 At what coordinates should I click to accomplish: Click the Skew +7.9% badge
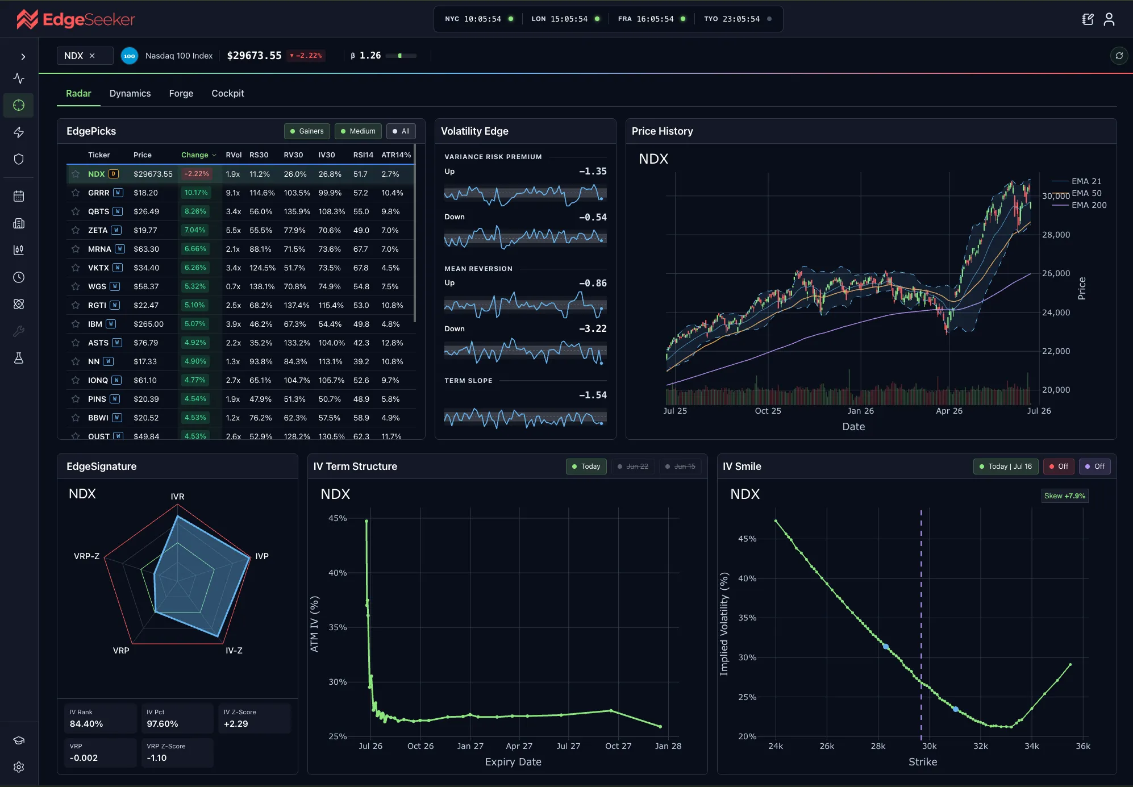pos(1065,496)
